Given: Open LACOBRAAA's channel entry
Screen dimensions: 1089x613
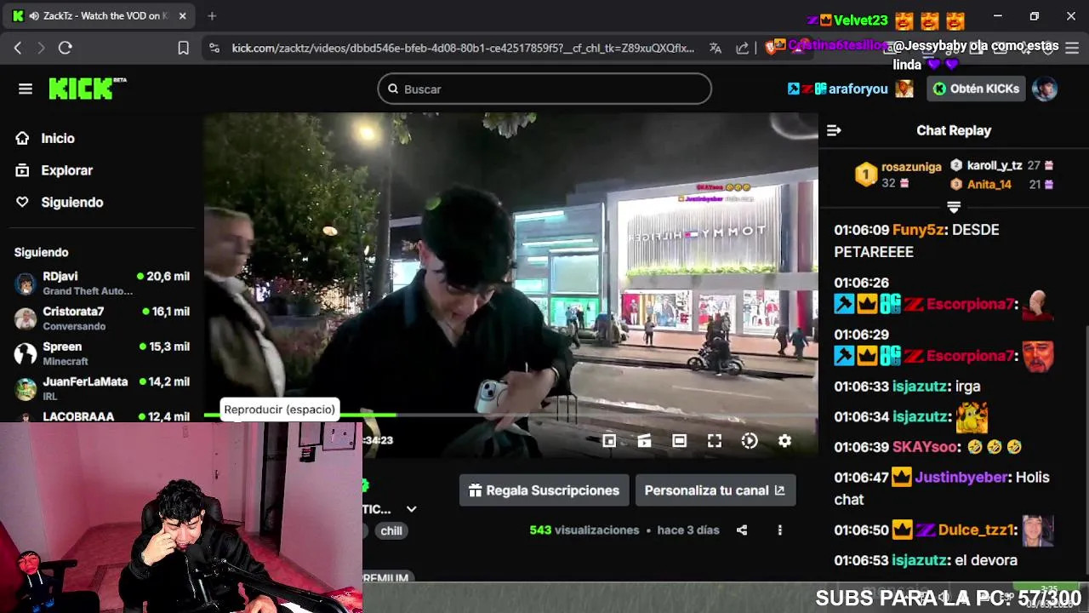Looking at the screenshot, I should point(102,416).
